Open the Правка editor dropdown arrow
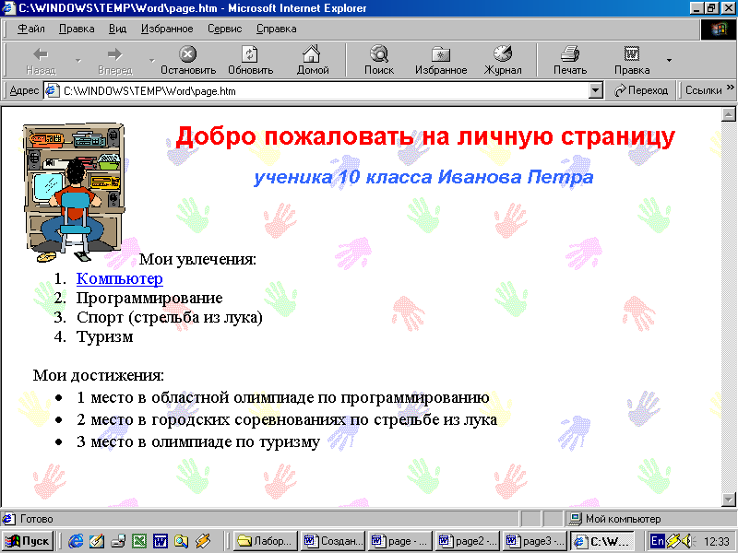Screen dimensions: 738x553 pyautogui.click(x=669, y=60)
